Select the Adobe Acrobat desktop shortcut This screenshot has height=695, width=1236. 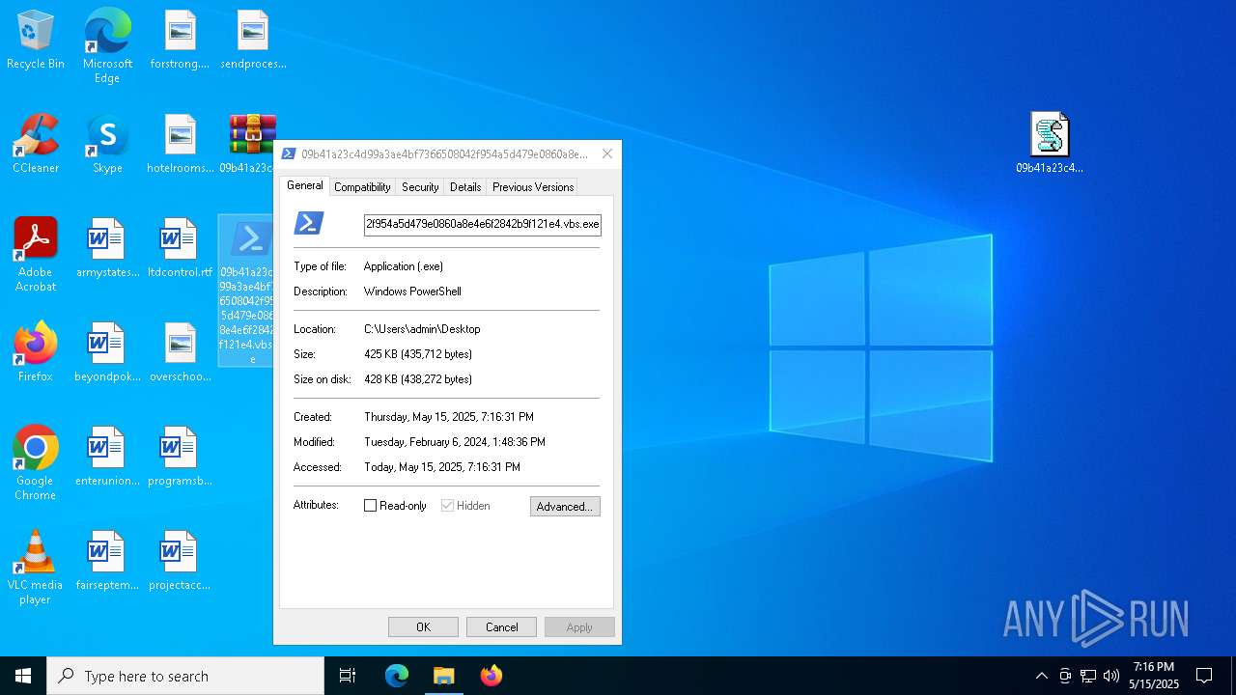(36, 256)
